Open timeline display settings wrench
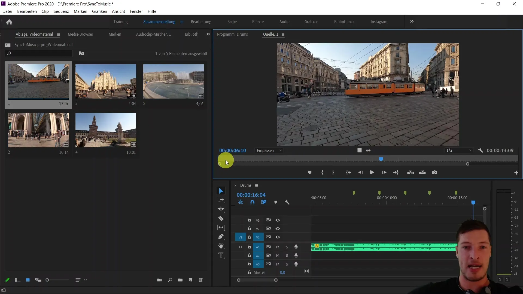Viewport: 523px width, 294px height. point(287,202)
